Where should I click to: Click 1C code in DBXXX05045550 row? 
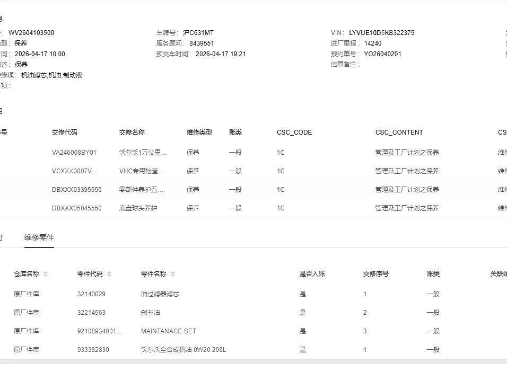click(x=281, y=208)
